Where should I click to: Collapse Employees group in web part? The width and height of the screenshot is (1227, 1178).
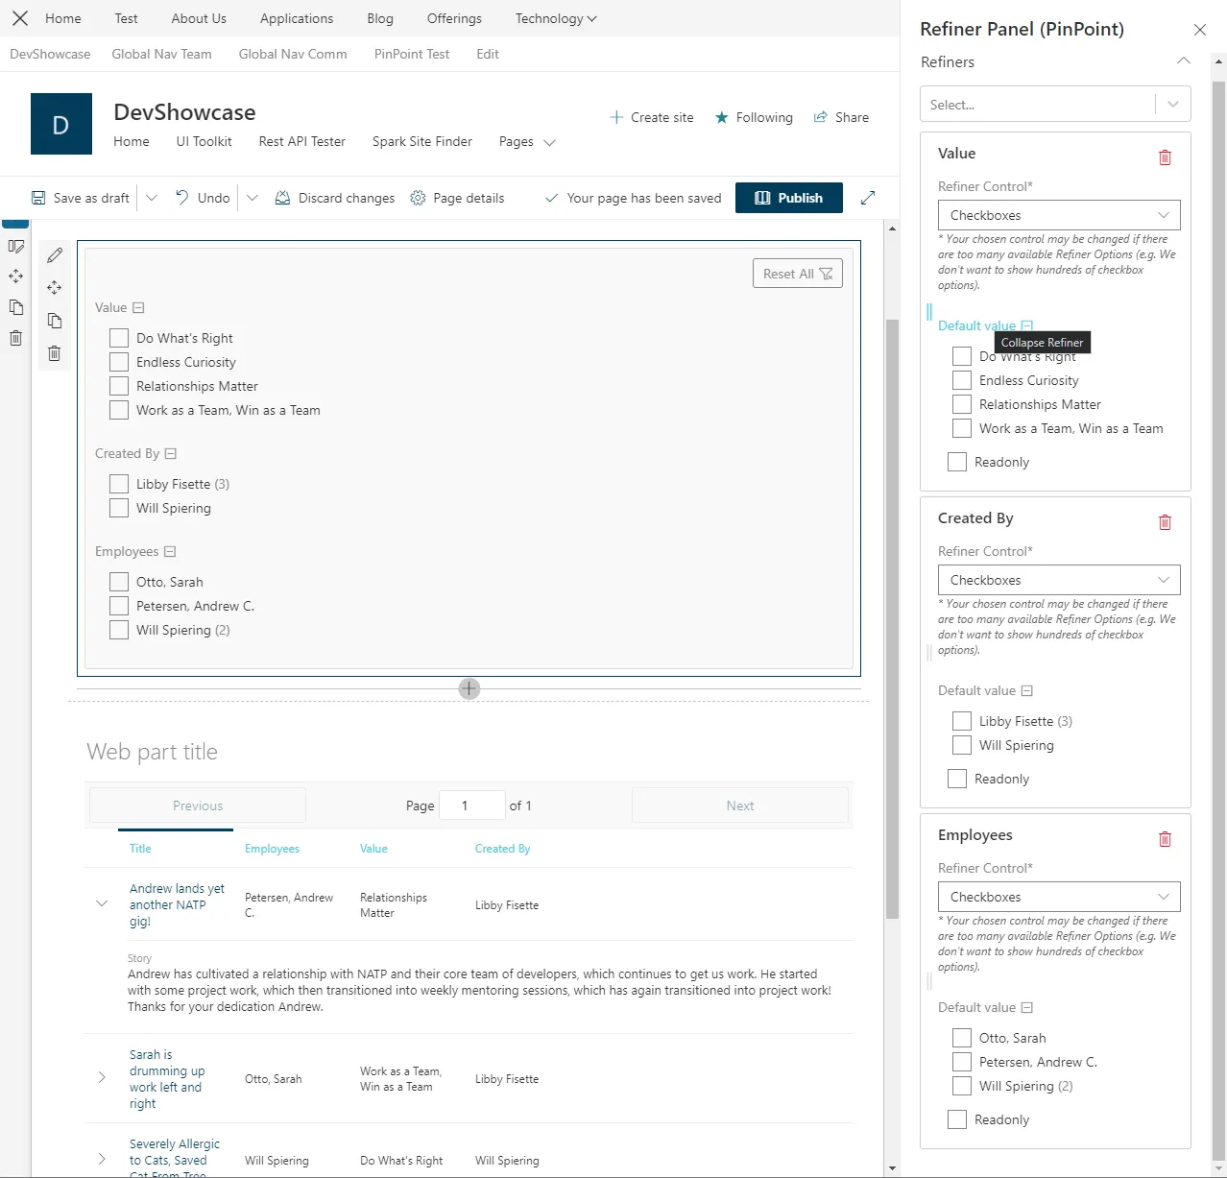(x=170, y=551)
